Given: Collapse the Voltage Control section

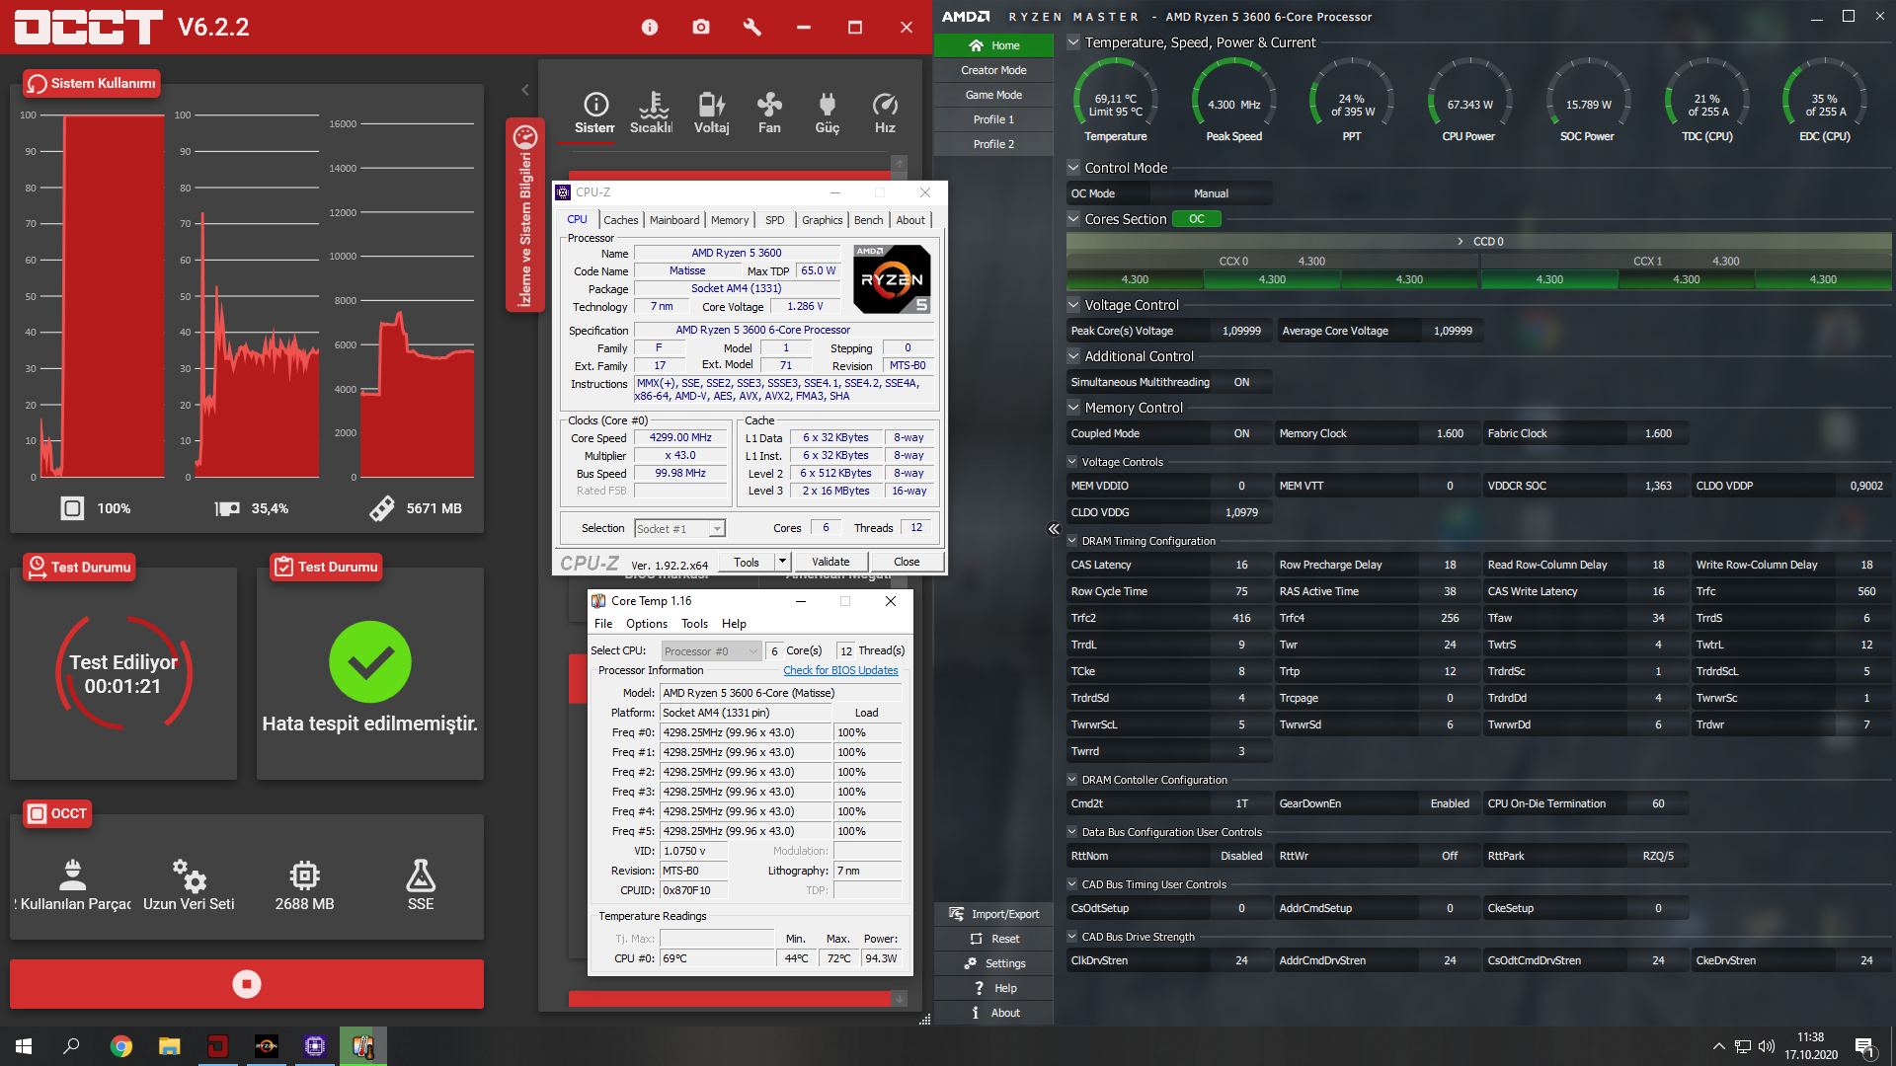Looking at the screenshot, I should (x=1073, y=305).
